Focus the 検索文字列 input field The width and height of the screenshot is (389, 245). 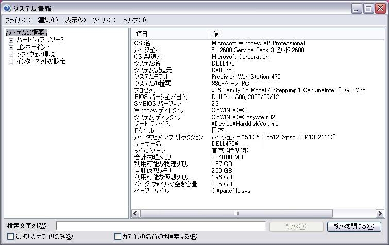click(x=161, y=226)
